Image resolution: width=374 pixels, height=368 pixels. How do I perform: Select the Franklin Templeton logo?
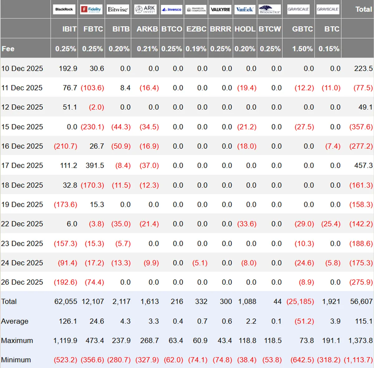tap(196, 9)
